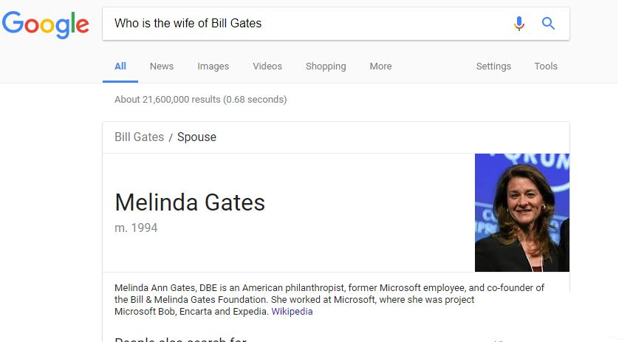Open the Settings dropdown menu

coord(493,66)
